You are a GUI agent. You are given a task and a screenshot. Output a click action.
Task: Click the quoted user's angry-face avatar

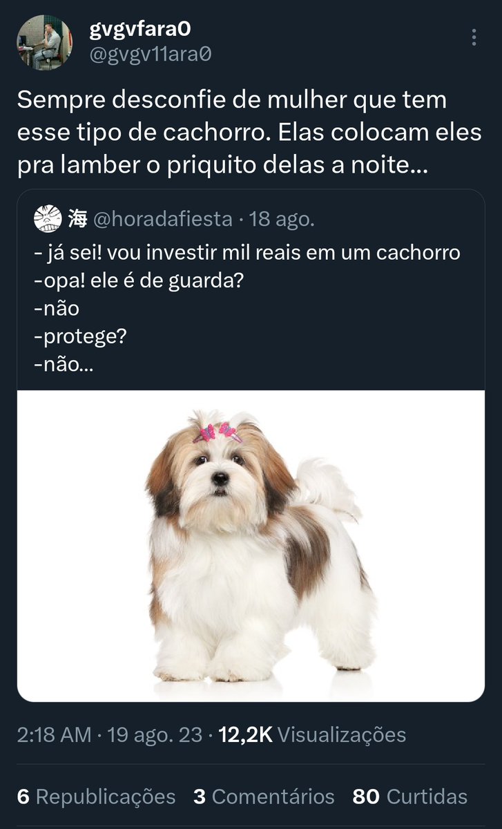point(47,219)
